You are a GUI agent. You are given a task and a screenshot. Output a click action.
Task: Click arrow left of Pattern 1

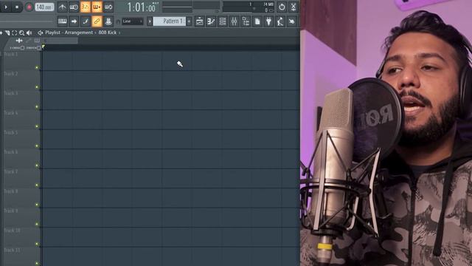[150, 21]
